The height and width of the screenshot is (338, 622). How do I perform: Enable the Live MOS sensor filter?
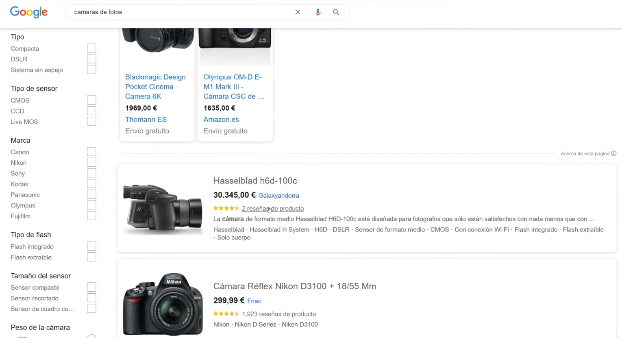click(91, 122)
